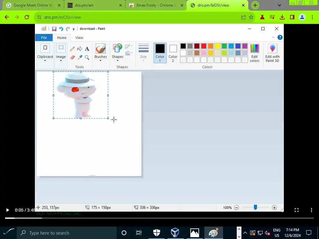Bookmark this page with the star icon

(x=251, y=17)
